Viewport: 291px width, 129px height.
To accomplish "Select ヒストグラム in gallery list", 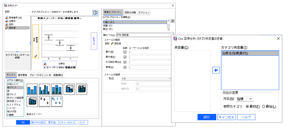I will pos(15,104).
